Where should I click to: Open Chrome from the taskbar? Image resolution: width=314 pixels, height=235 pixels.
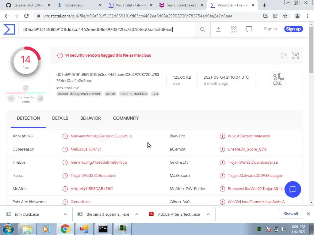point(65,229)
